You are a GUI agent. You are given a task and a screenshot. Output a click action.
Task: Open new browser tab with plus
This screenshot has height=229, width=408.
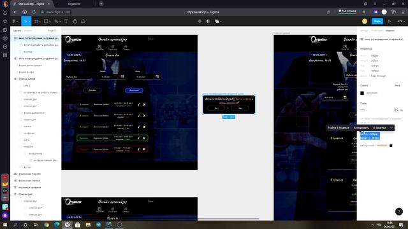click(101, 4)
